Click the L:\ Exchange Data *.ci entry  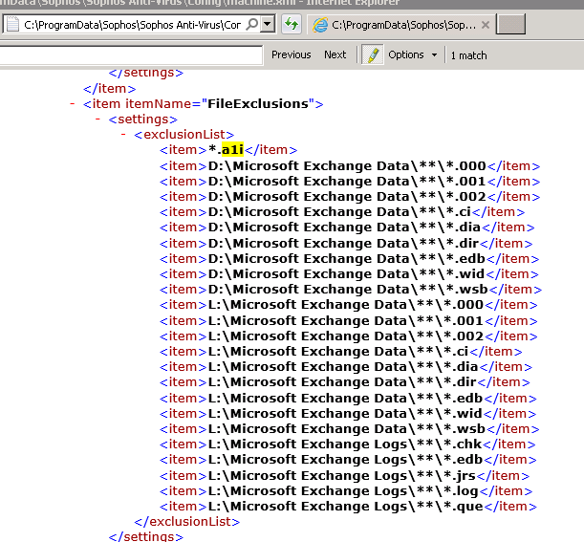341,352
